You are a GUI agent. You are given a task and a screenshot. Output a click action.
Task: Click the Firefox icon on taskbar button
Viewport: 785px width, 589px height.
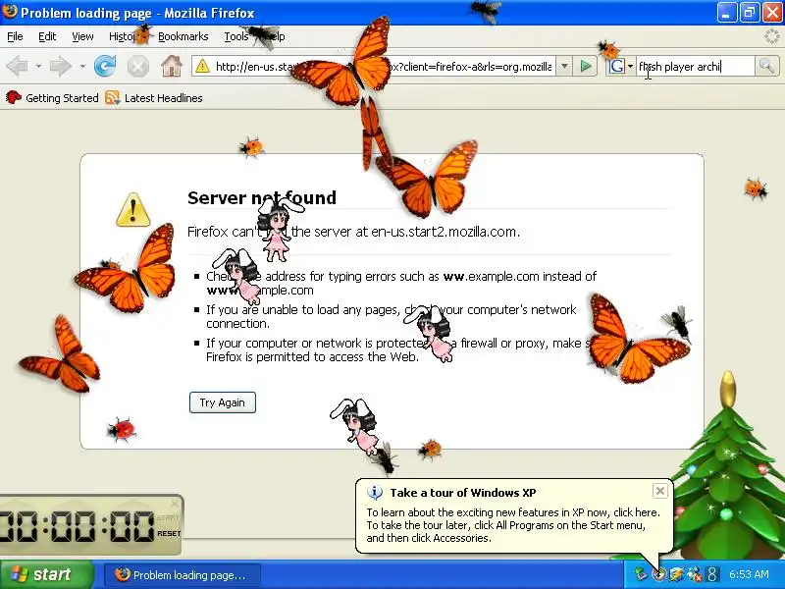[x=122, y=574]
